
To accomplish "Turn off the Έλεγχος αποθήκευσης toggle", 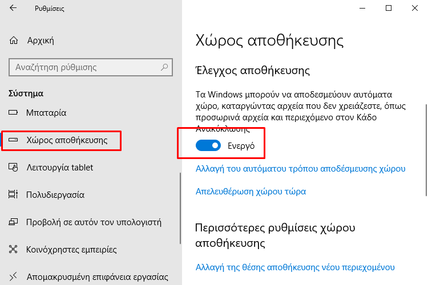I will [208, 145].
